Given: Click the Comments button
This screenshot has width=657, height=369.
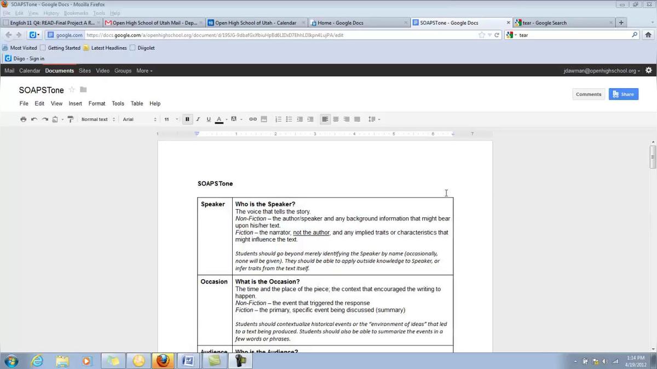Looking at the screenshot, I should (x=589, y=94).
